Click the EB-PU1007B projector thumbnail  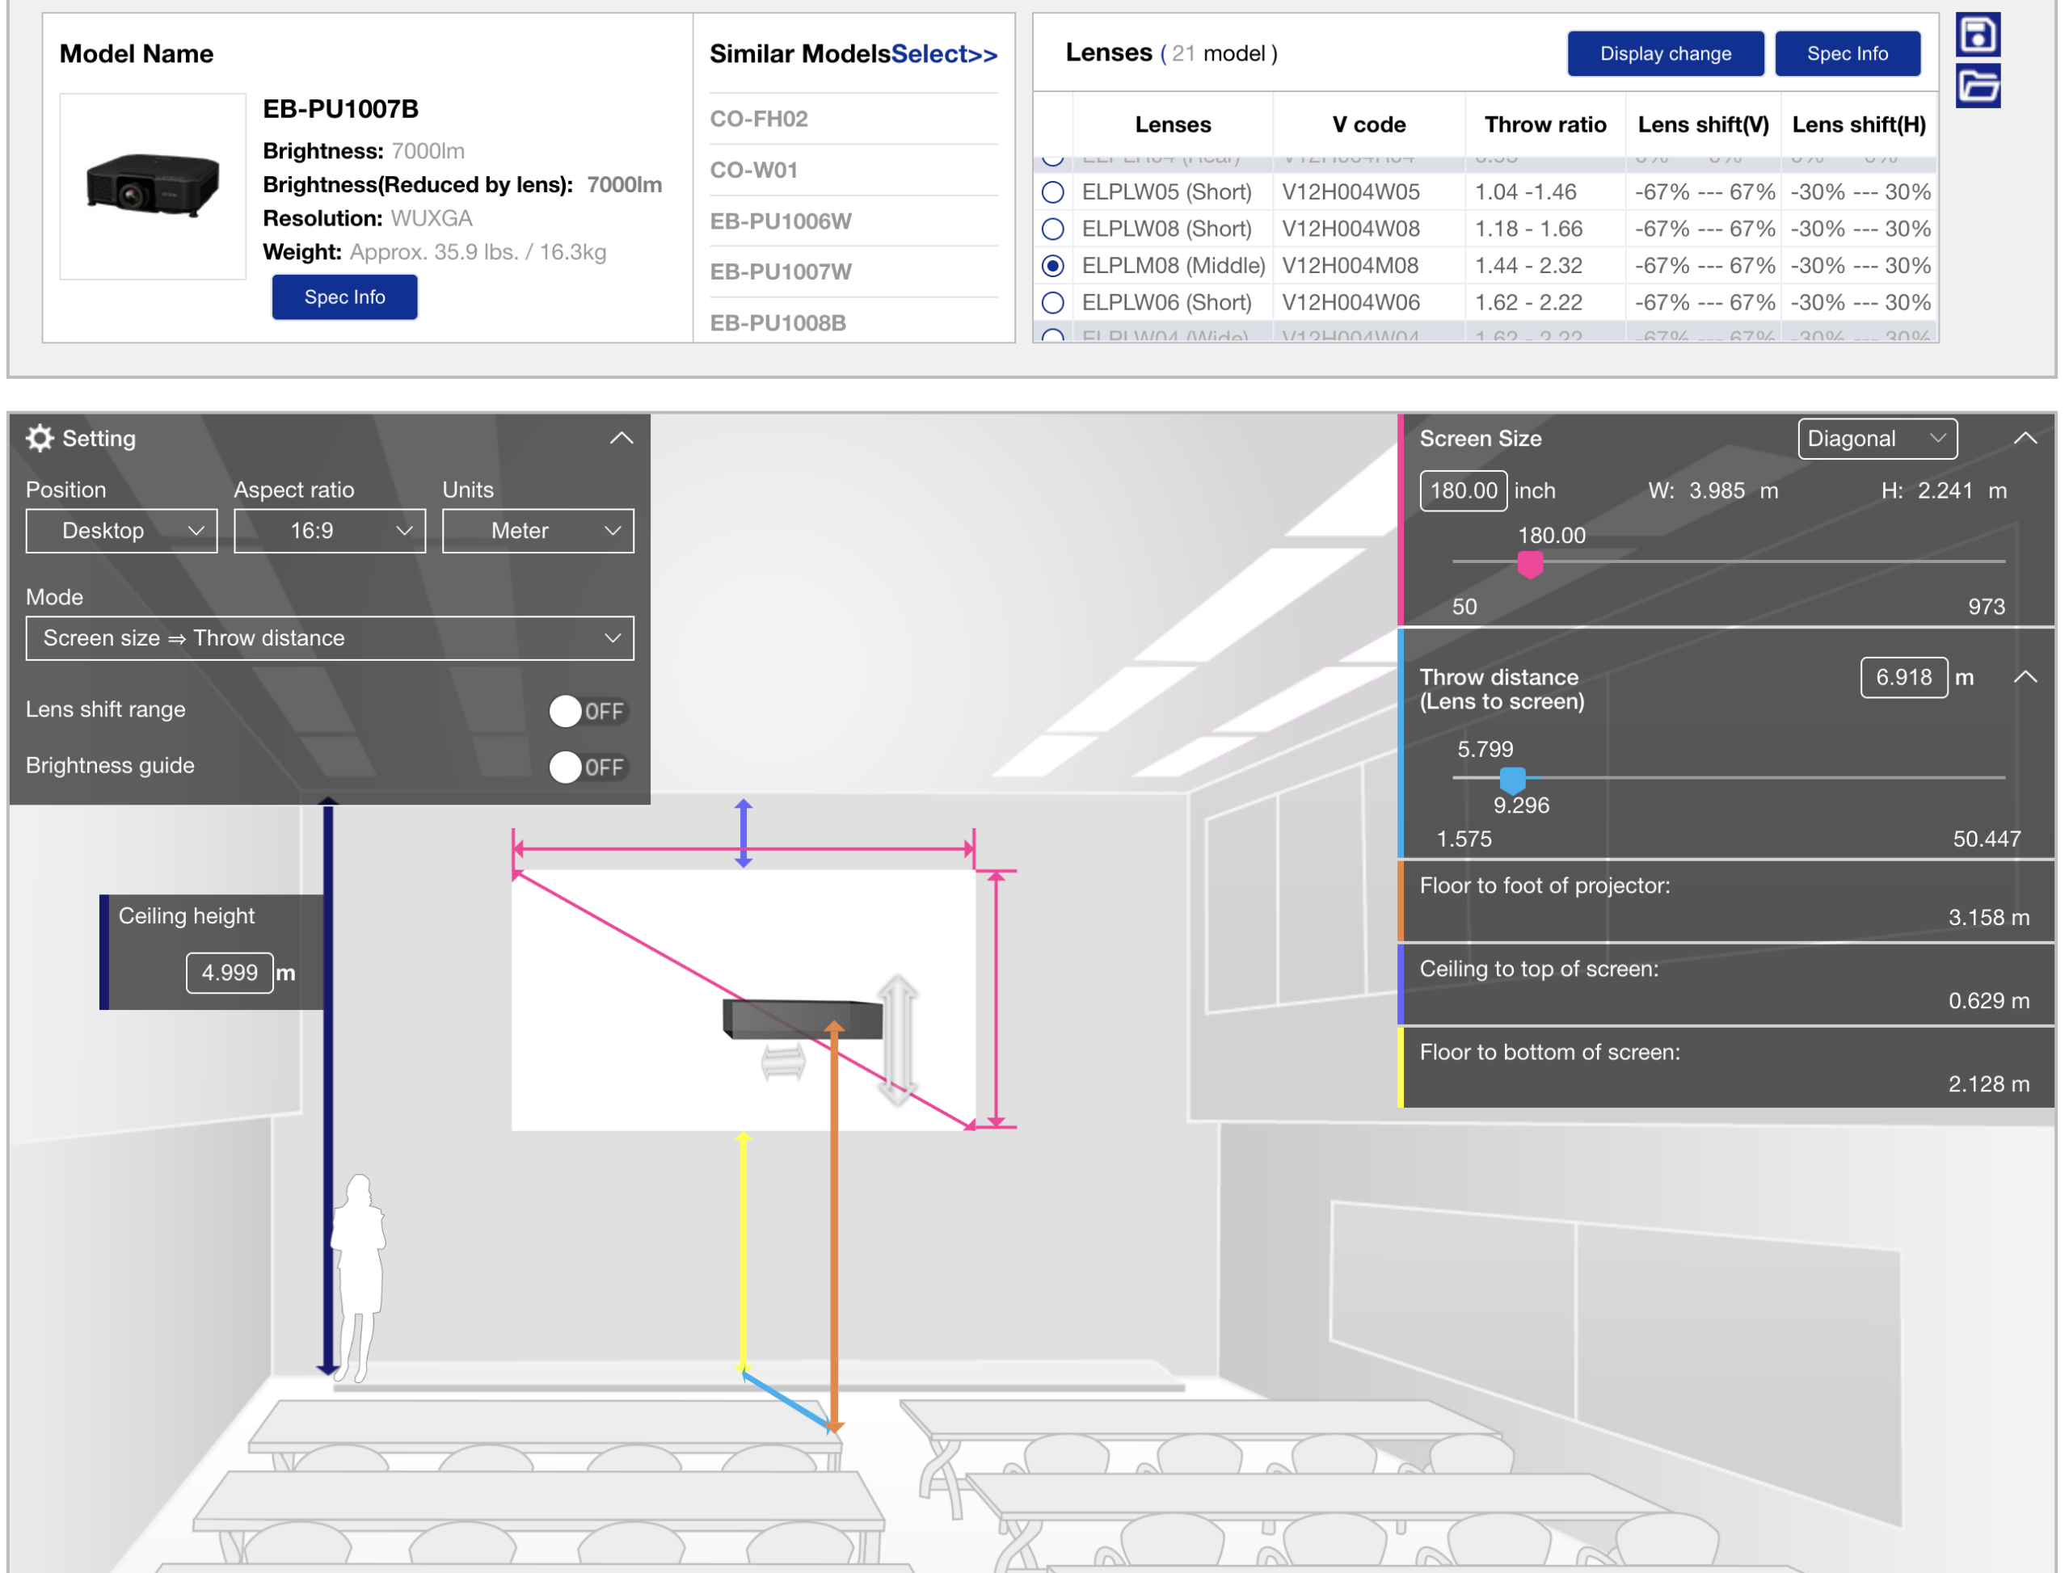(153, 185)
